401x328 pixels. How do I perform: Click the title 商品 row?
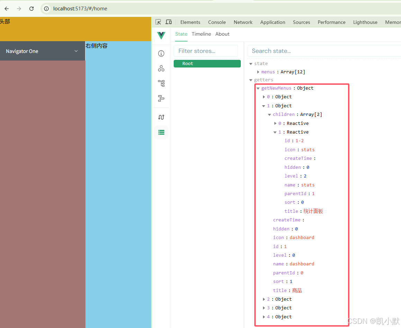(x=288, y=290)
